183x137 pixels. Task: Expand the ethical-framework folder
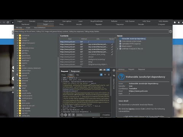(x=18, y=43)
